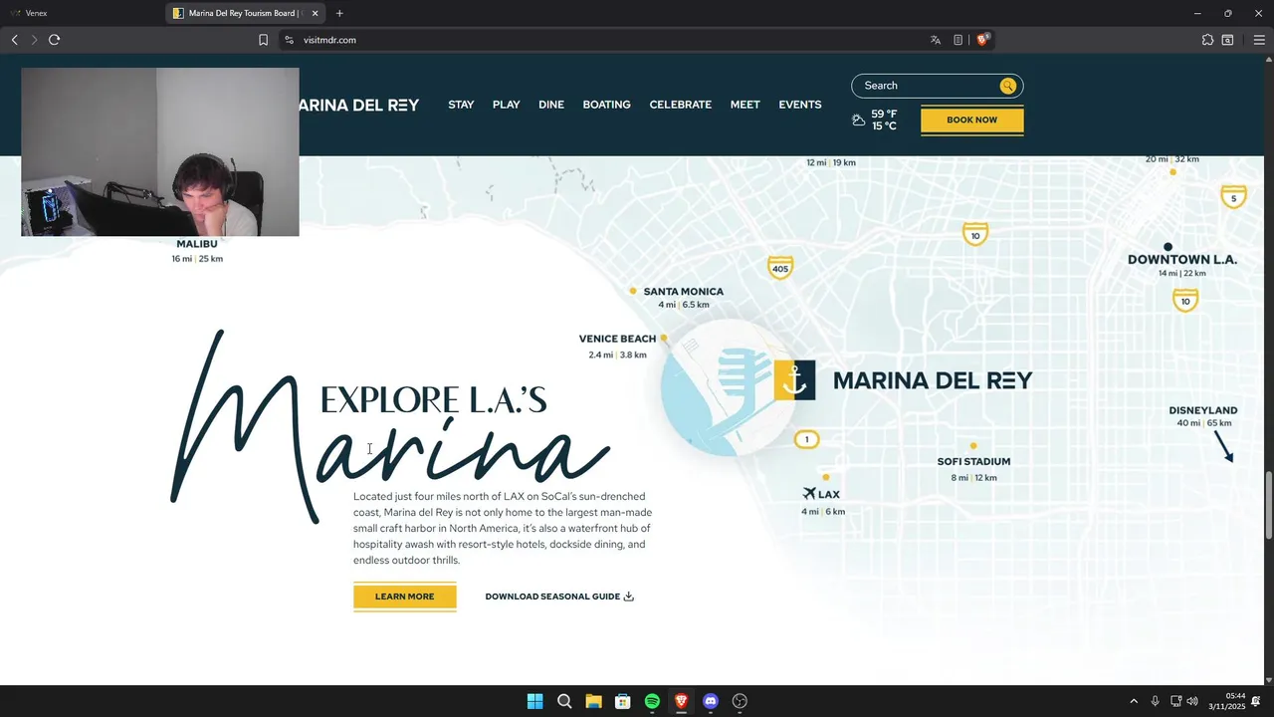1274x717 pixels.
Task: Click the anchor logo on the map
Action: pyautogui.click(x=794, y=379)
